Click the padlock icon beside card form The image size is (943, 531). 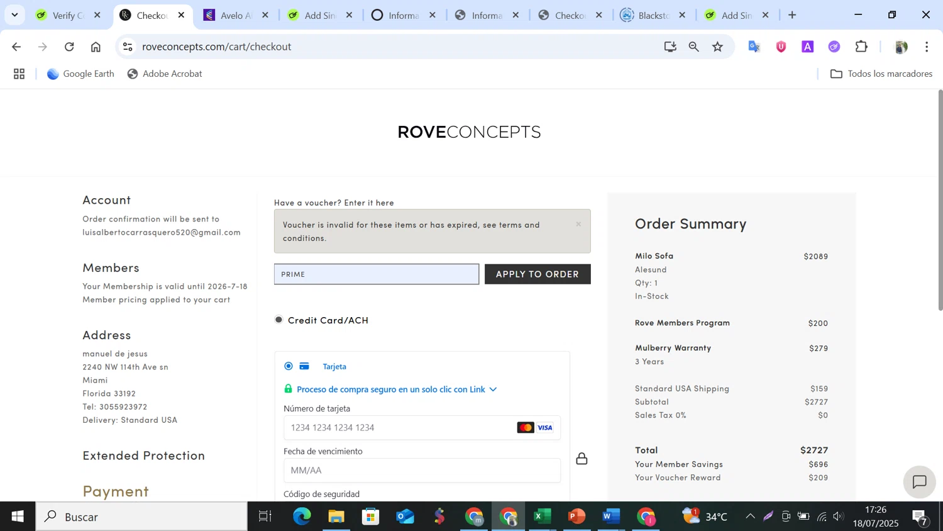tap(582, 459)
